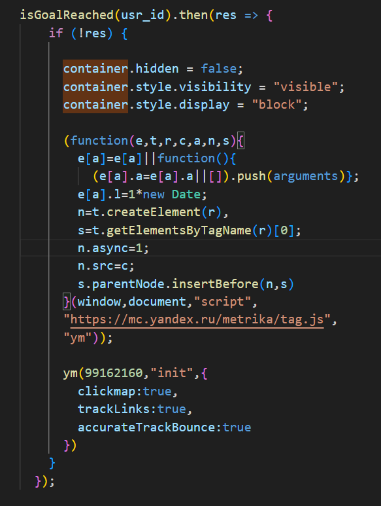
Task: Click getElementsByTagName method call
Action: [x=179, y=230]
